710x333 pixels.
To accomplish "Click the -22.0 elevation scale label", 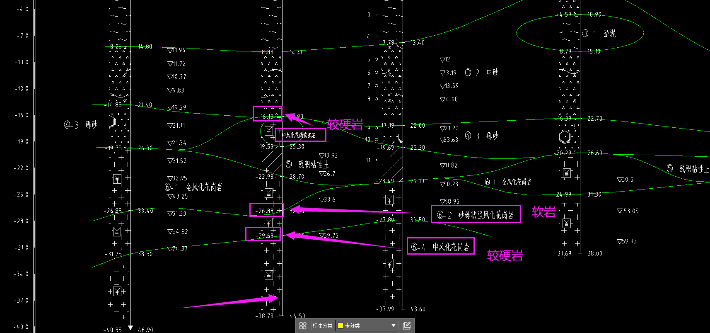I will 22,168.
